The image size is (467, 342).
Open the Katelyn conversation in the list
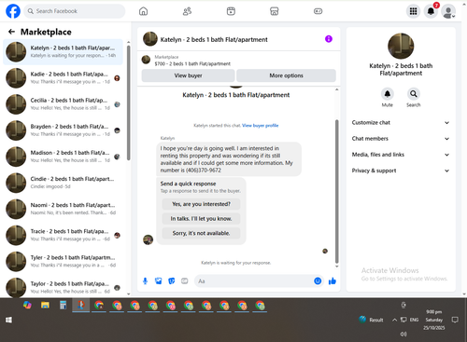tap(64, 52)
